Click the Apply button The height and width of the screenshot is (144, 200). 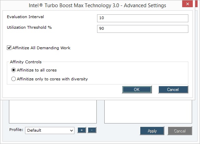(152, 131)
